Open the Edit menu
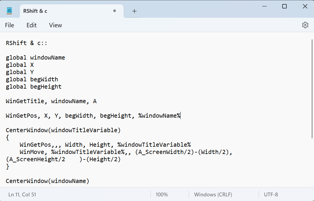The width and height of the screenshot is (314, 201). 31,25
